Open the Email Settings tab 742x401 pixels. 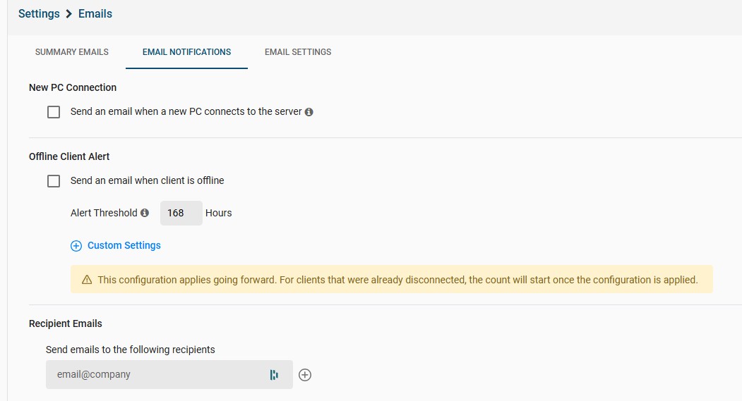(298, 52)
